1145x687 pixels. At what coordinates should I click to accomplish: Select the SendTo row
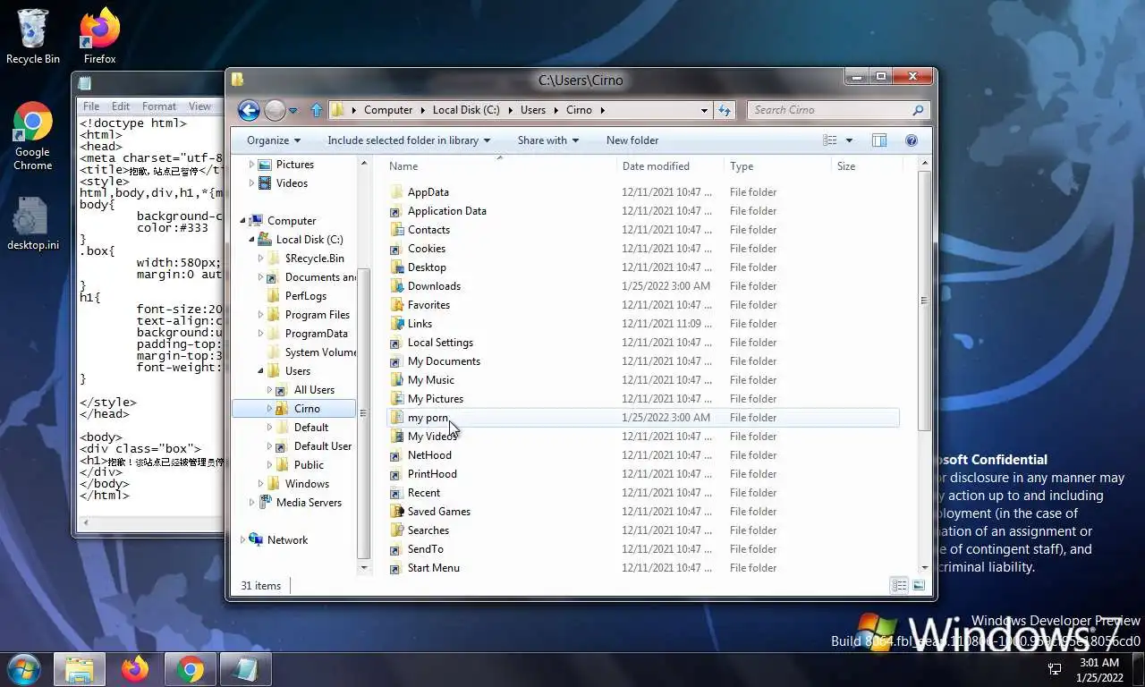click(x=643, y=549)
